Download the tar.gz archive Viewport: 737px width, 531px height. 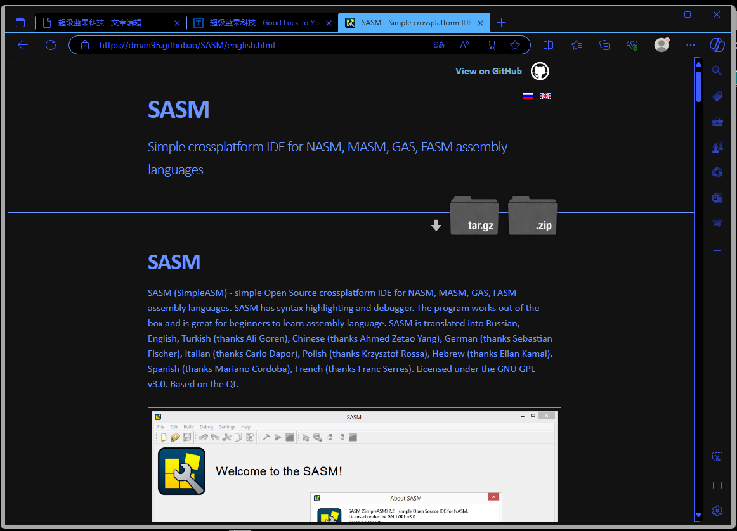pyautogui.click(x=474, y=215)
